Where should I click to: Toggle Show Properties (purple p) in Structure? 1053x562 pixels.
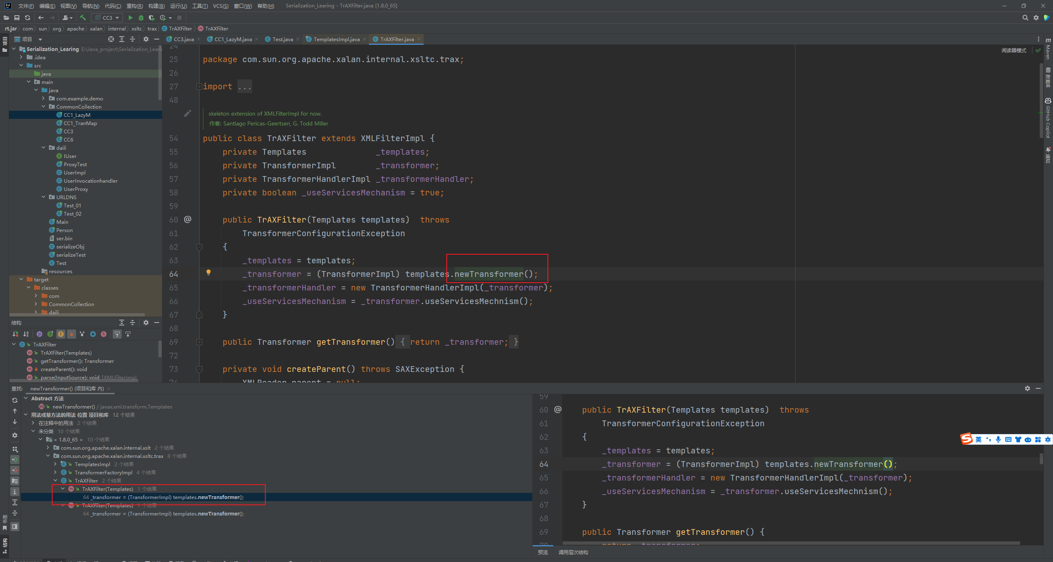(x=39, y=334)
